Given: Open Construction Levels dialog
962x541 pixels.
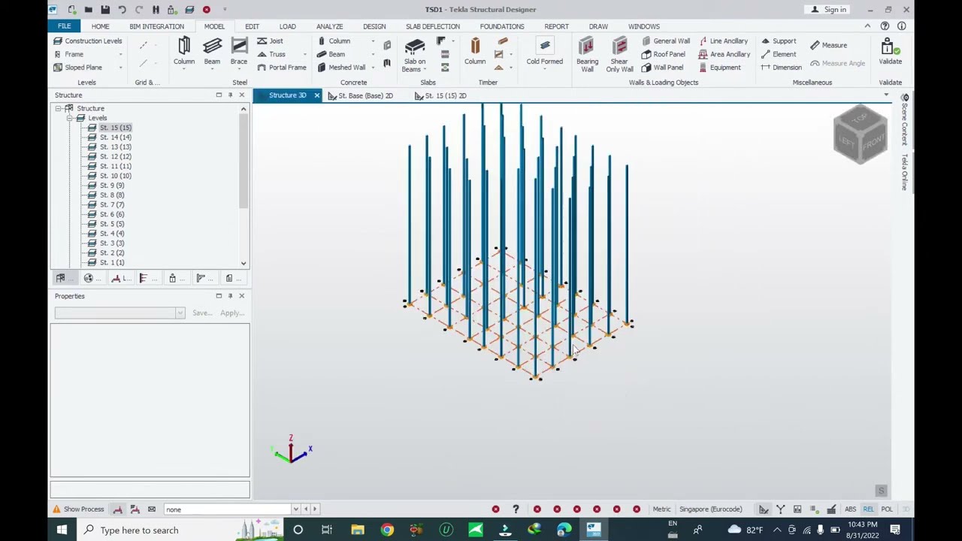Looking at the screenshot, I should click(x=87, y=41).
